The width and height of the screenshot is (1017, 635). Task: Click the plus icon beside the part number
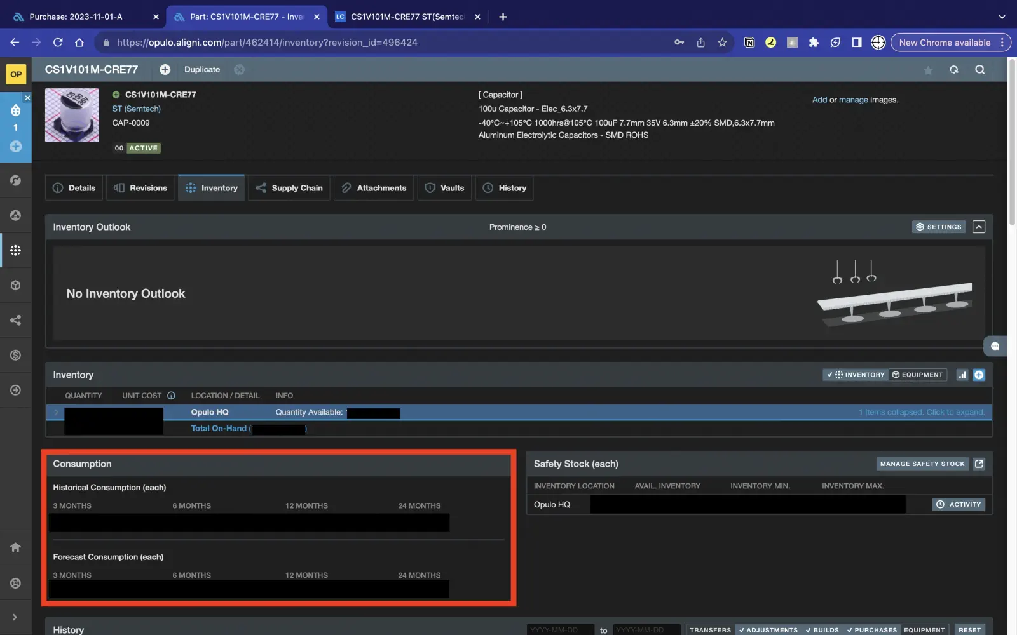point(165,69)
